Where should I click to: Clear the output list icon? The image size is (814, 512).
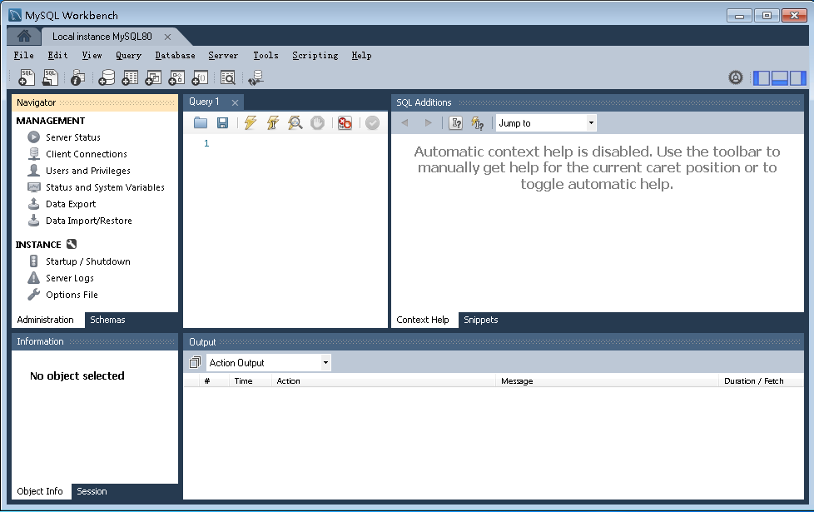[196, 362]
